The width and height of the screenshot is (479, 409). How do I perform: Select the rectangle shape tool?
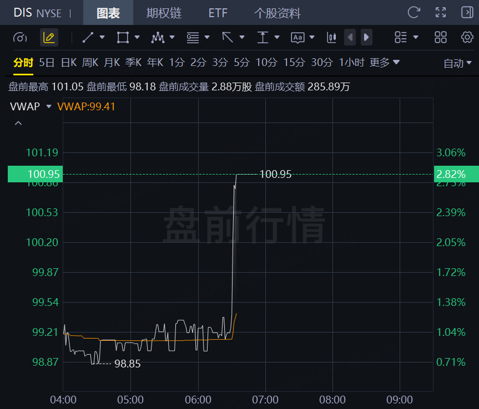123,38
